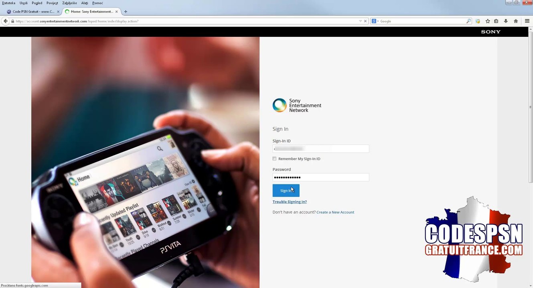Focus the browser address bar URL
533x288 pixels.
pos(186,21)
